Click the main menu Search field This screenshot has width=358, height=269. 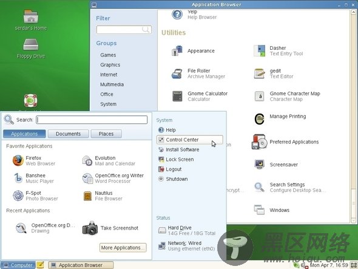coord(92,120)
